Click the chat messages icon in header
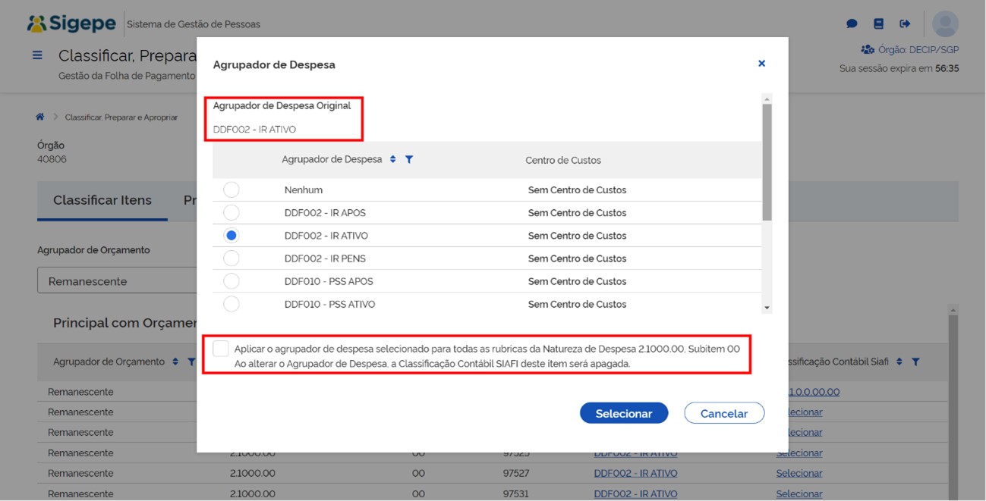Image resolution: width=986 pixels, height=501 pixels. 852,24
